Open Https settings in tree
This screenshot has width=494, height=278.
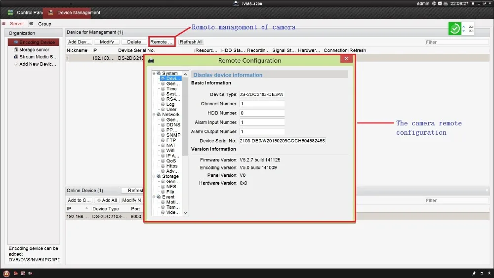[x=169, y=166]
